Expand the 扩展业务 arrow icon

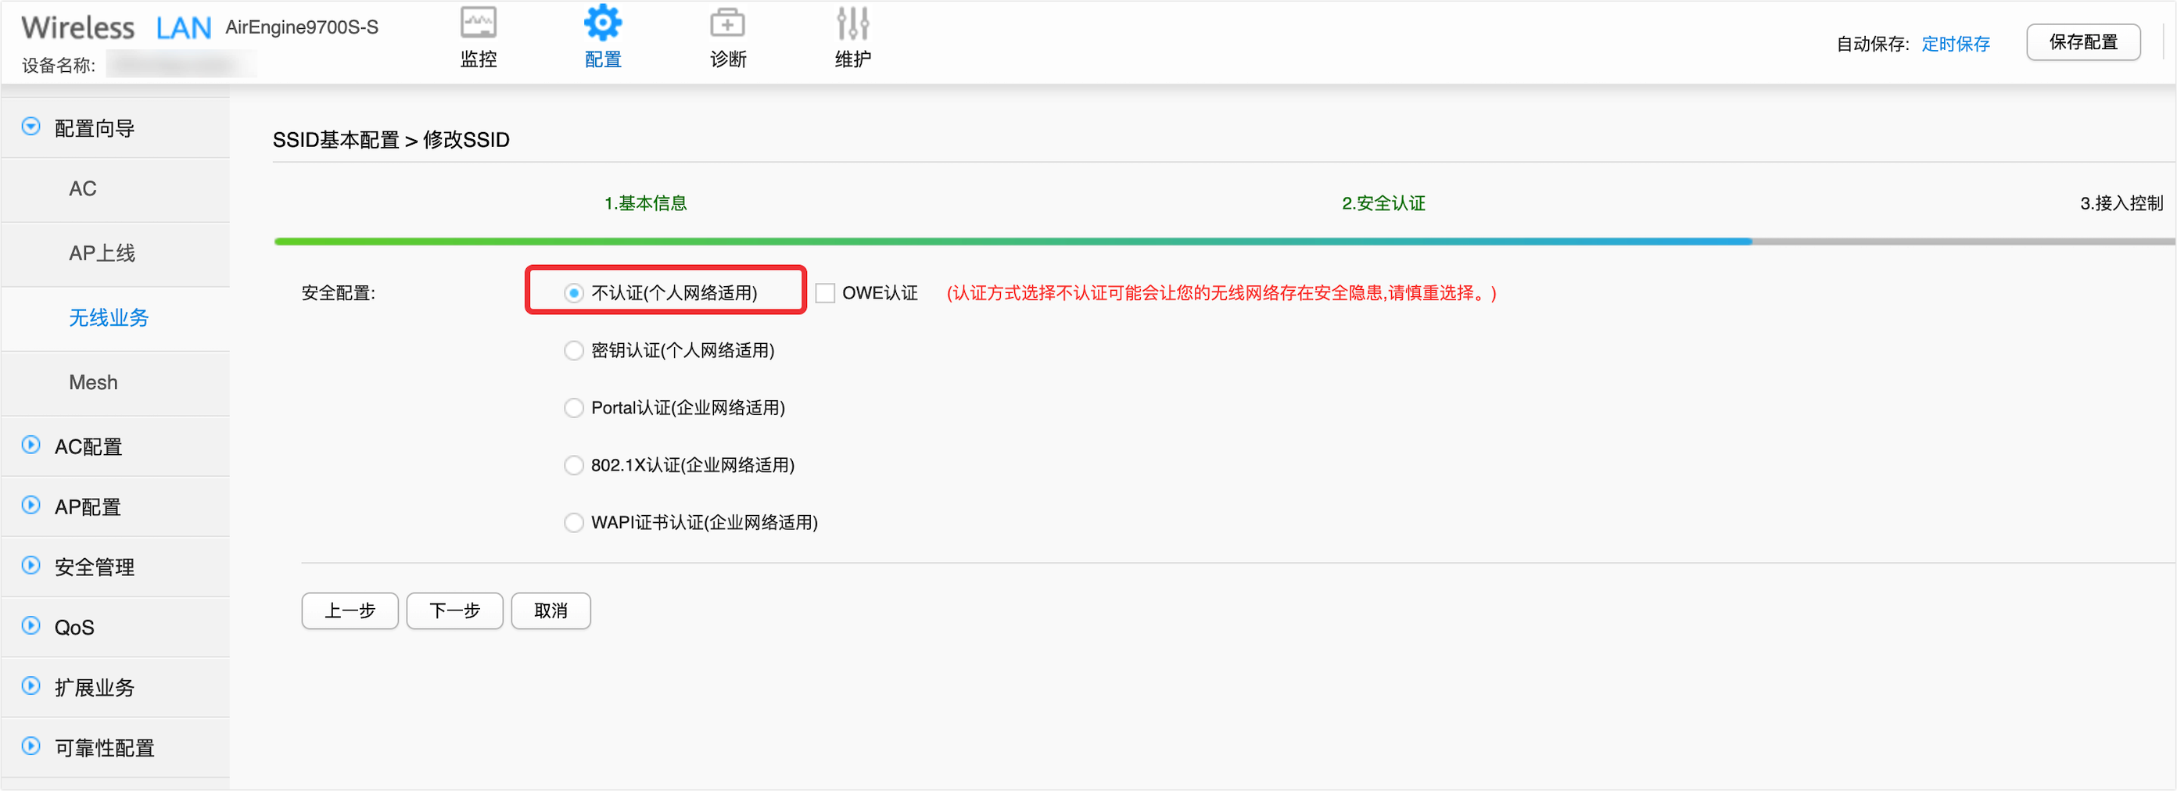(x=30, y=686)
